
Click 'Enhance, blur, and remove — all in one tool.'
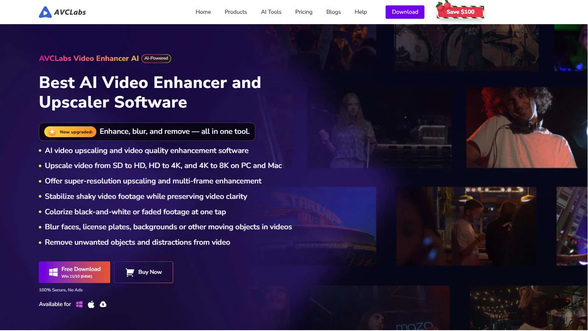coord(174,131)
